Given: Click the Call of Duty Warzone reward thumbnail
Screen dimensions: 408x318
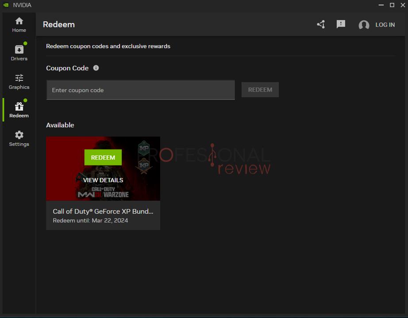Looking at the screenshot, I should tap(103, 169).
